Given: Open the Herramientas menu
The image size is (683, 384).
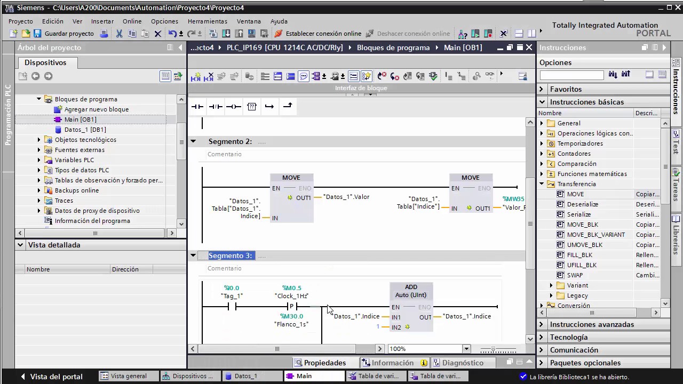Looking at the screenshot, I should (208, 21).
